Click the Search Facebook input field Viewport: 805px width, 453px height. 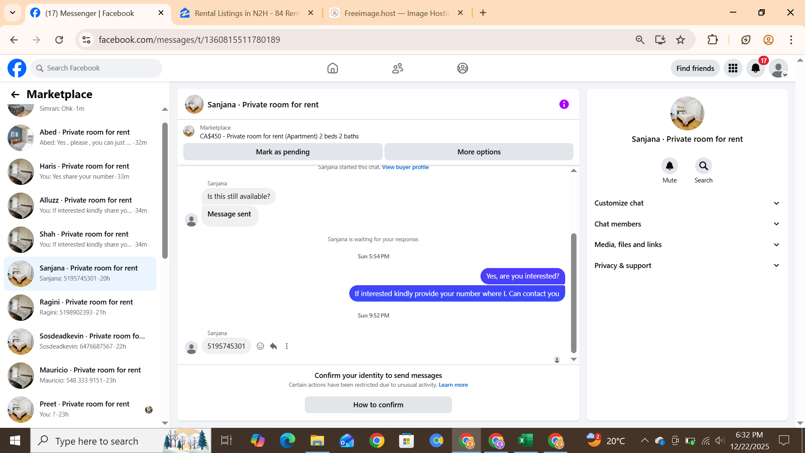pyautogui.click(x=101, y=68)
